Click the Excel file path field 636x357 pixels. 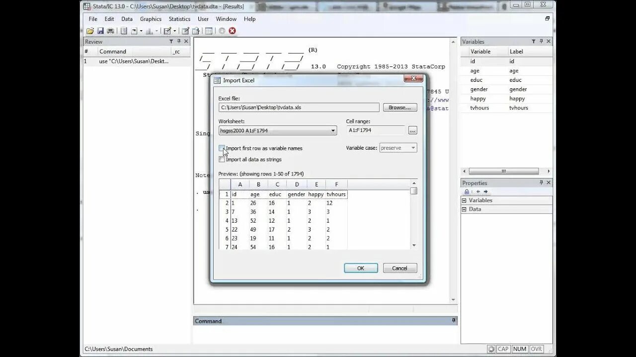pyautogui.click(x=299, y=108)
